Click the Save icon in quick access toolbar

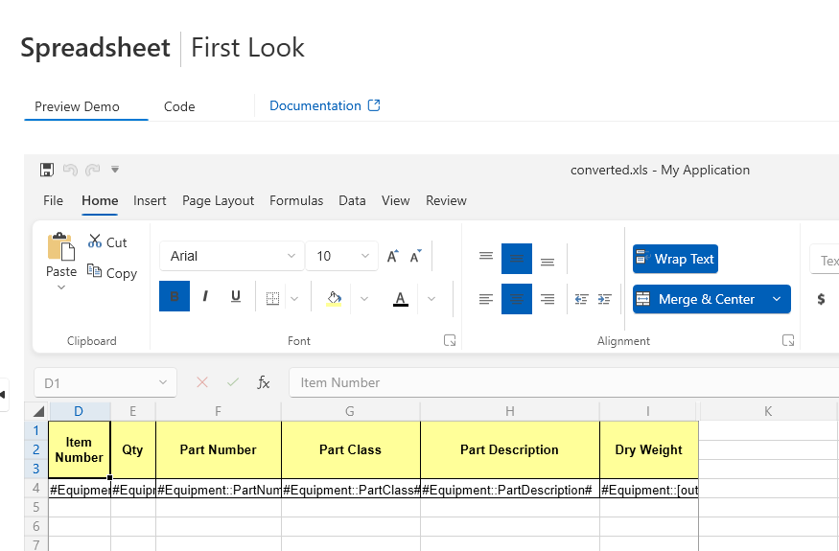coord(47,170)
